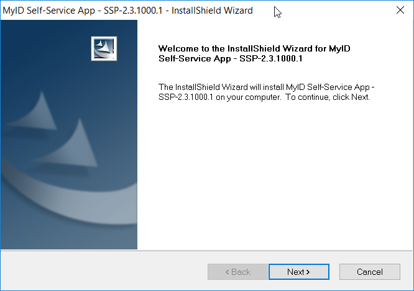
Task: Click the installation description paragraph
Action: (266, 92)
